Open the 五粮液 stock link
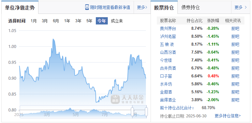 pyautogui.click(x=167, y=44)
